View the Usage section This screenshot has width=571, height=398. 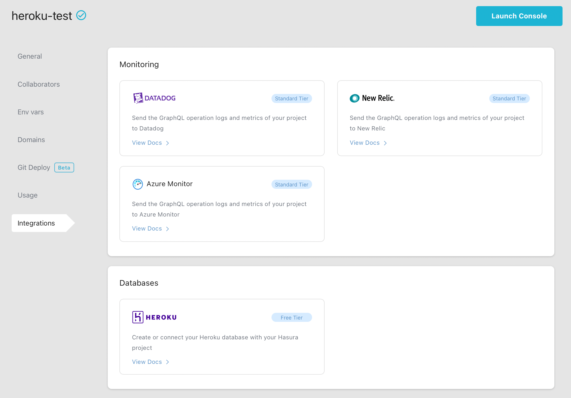27,195
